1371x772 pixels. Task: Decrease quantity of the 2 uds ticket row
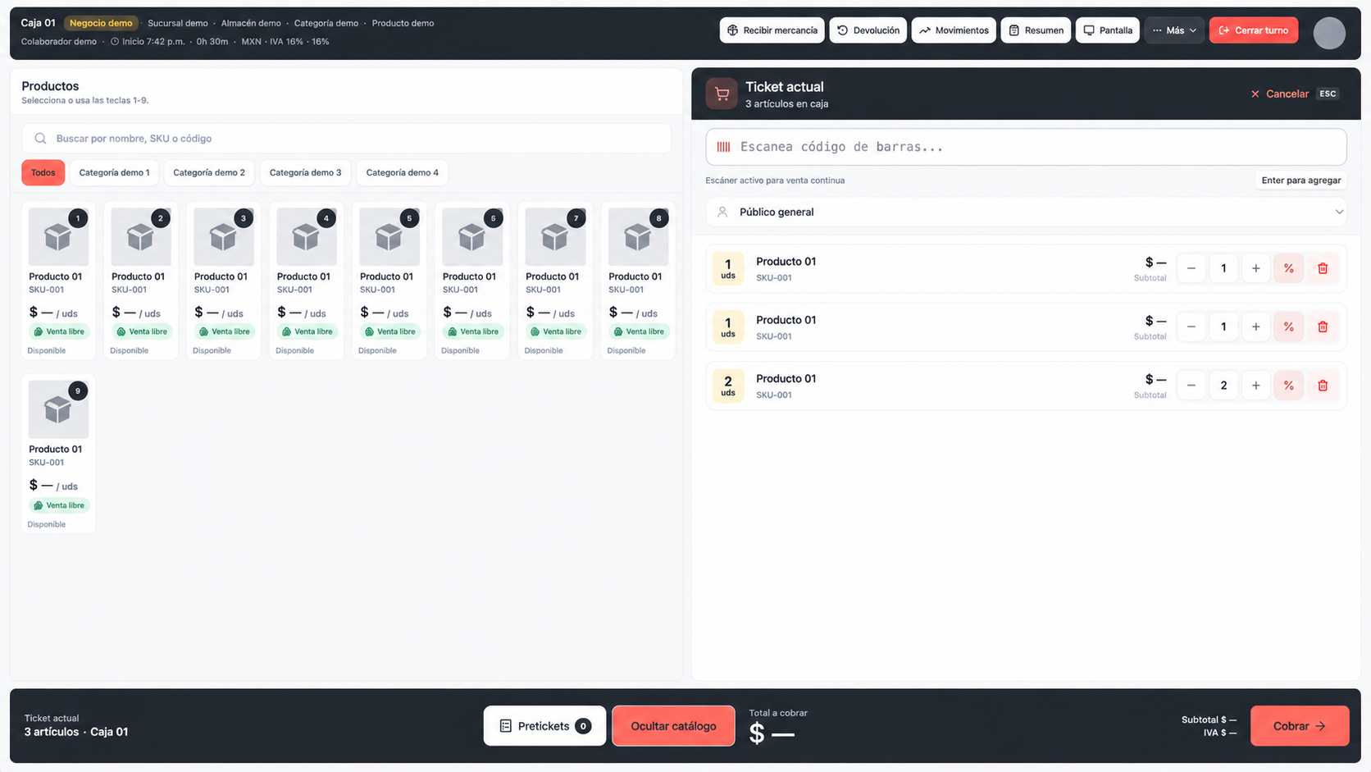(1191, 386)
